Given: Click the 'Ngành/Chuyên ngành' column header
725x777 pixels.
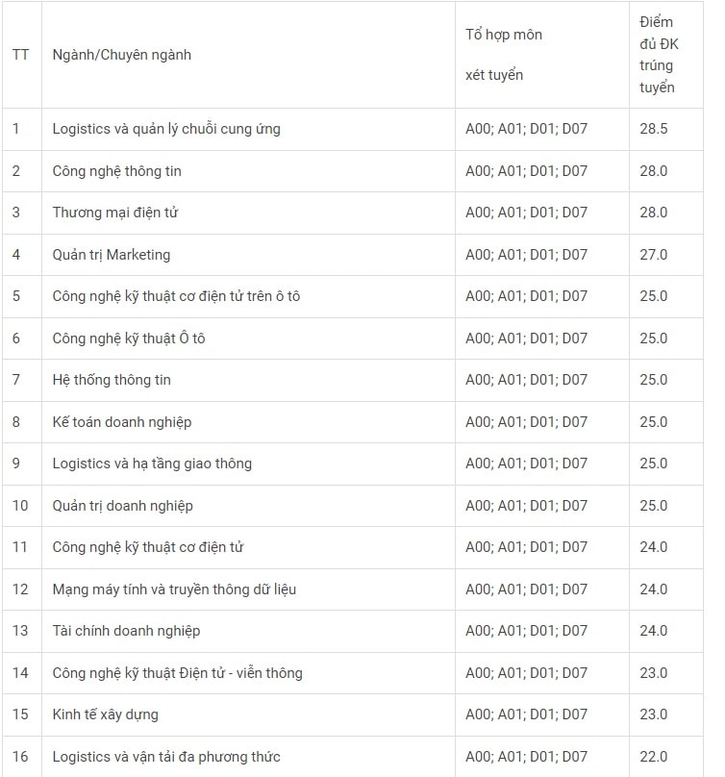Looking at the screenshot, I should tap(121, 55).
